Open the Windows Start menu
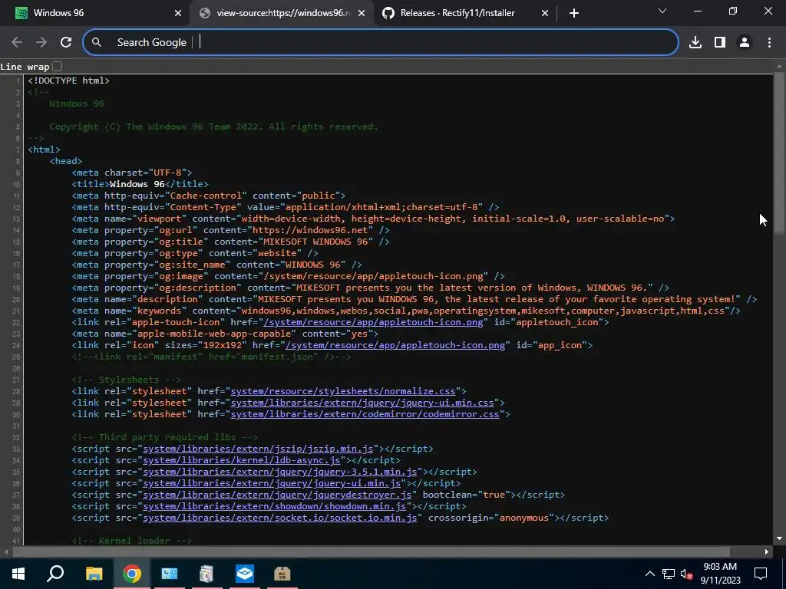This screenshot has width=786, height=589. 18,574
